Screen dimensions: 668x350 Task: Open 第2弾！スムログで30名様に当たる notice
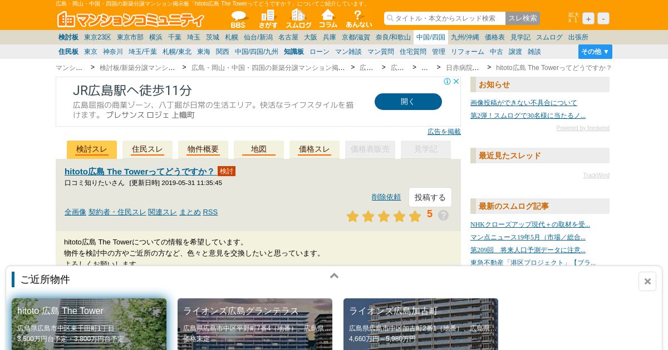coord(528,116)
